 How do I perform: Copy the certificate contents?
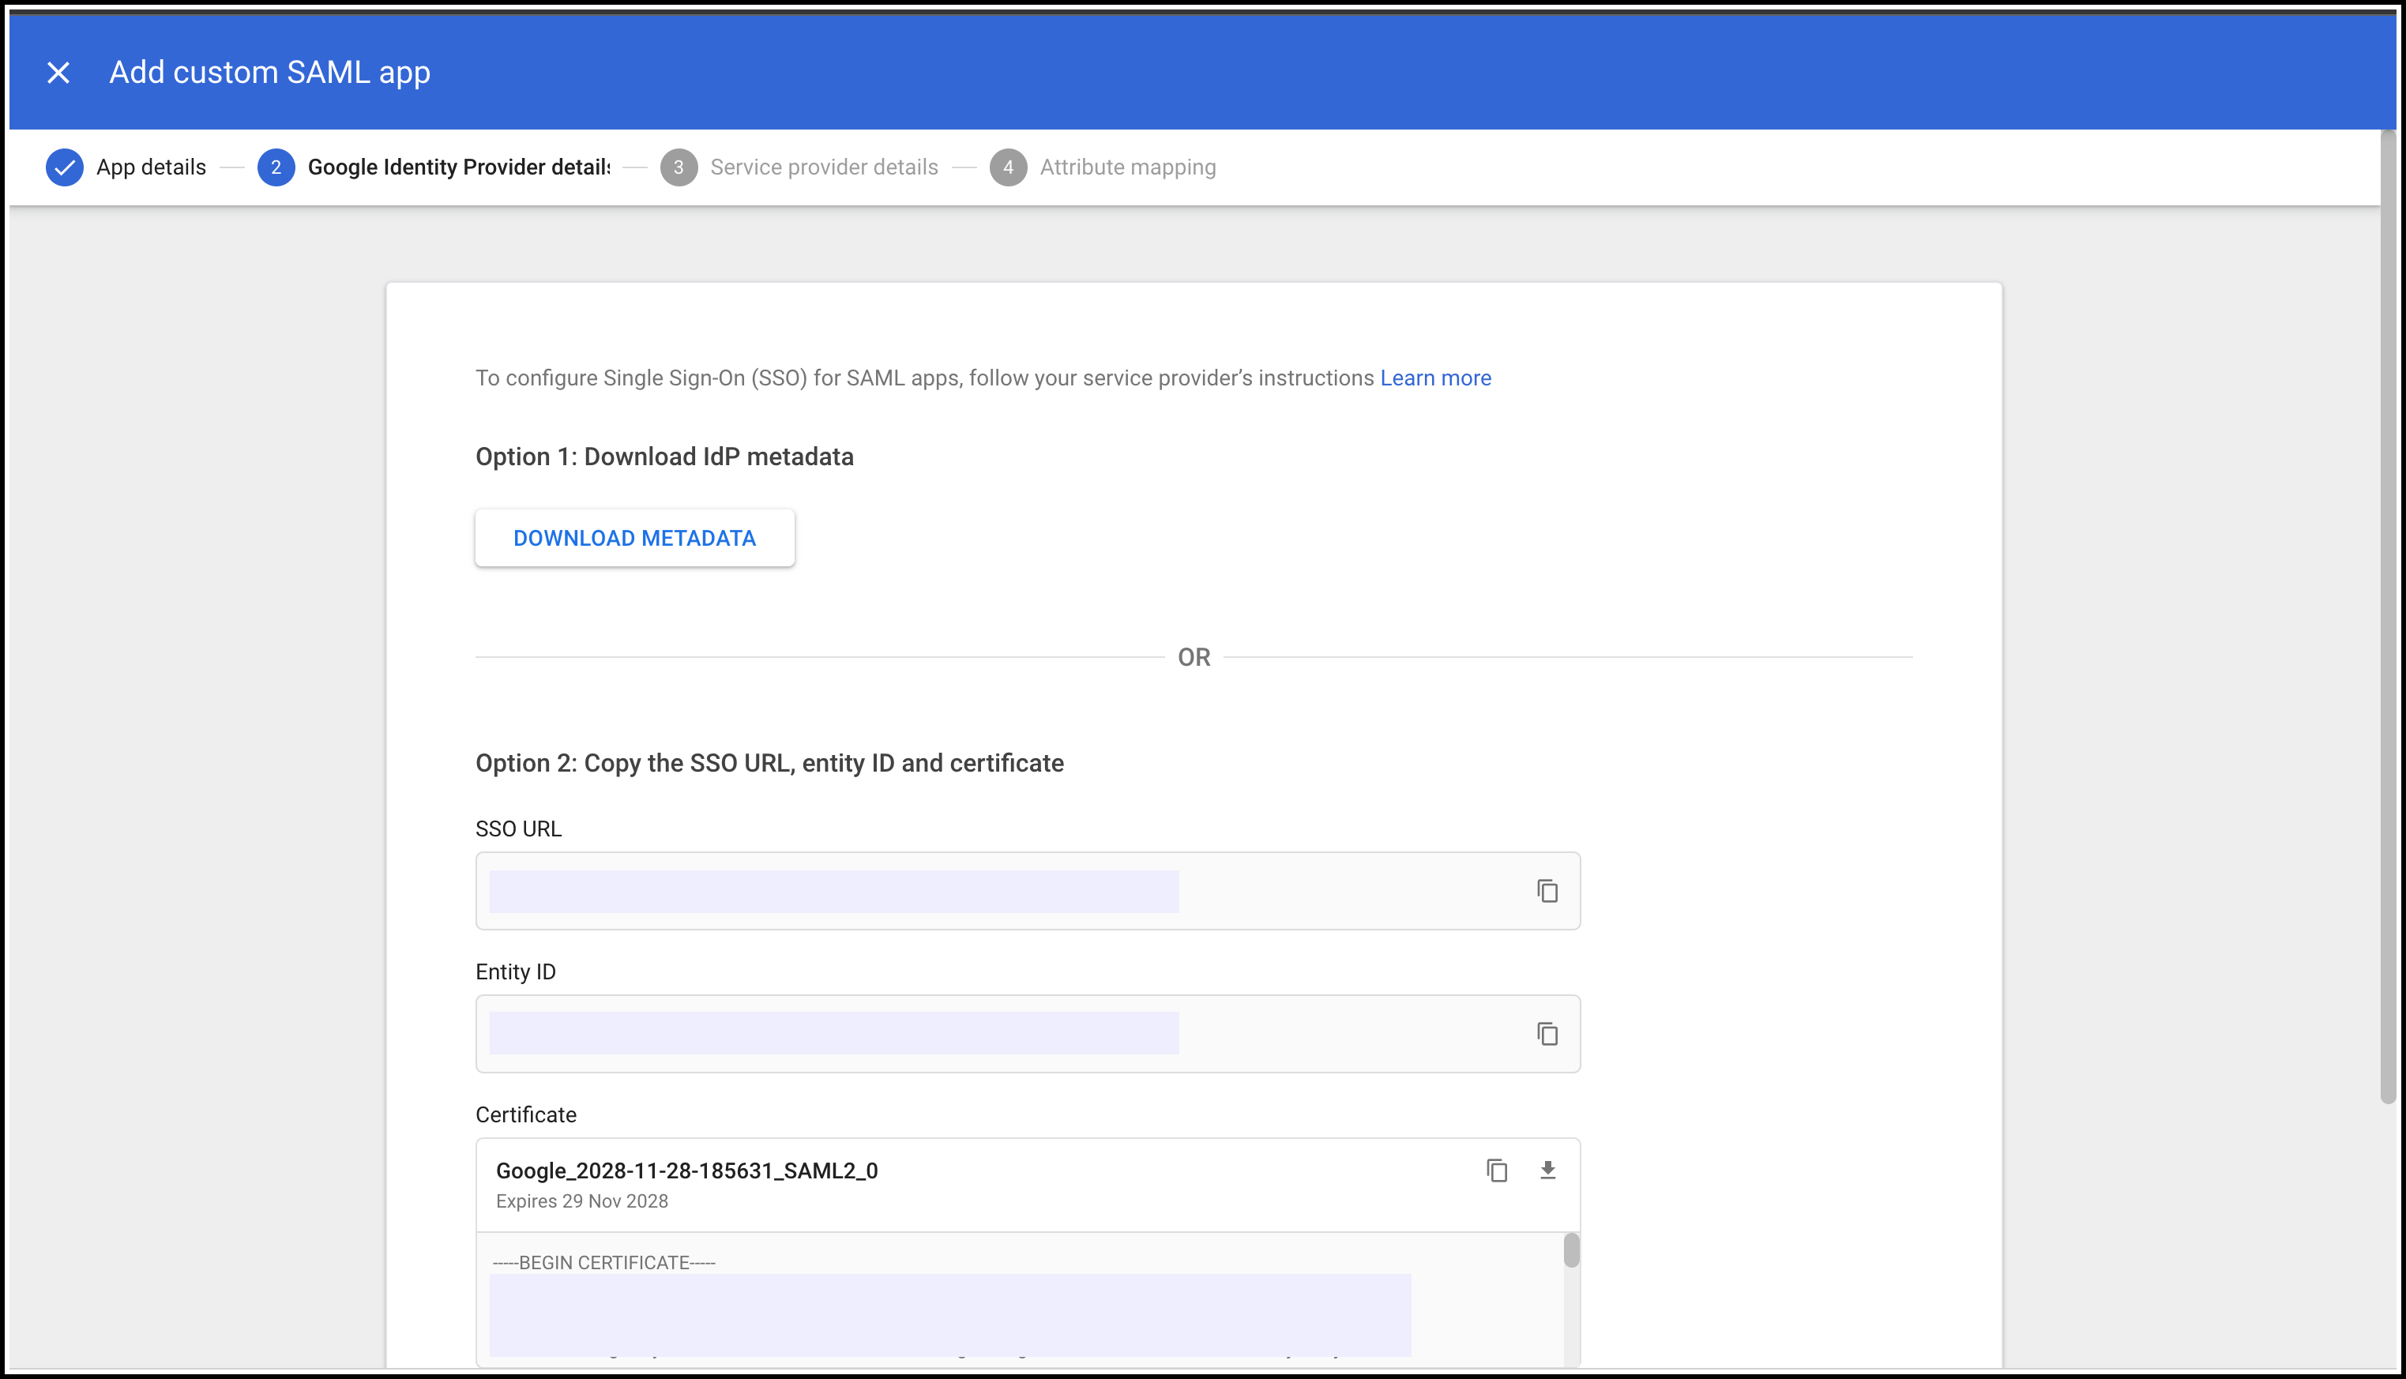1497,1170
